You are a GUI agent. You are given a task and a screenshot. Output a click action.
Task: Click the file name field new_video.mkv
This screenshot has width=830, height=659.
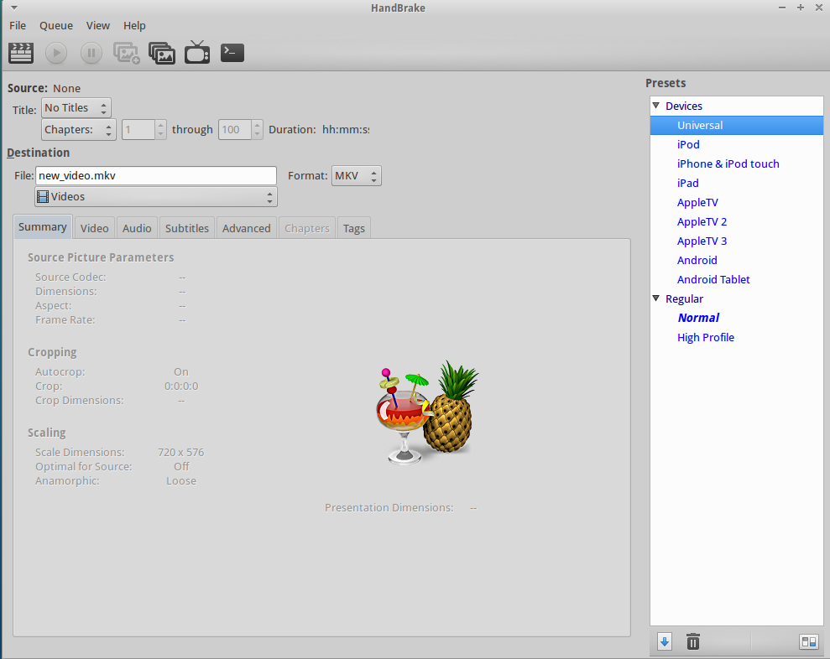point(155,175)
